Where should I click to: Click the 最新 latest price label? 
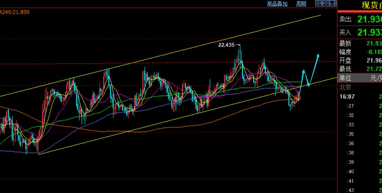click(345, 44)
